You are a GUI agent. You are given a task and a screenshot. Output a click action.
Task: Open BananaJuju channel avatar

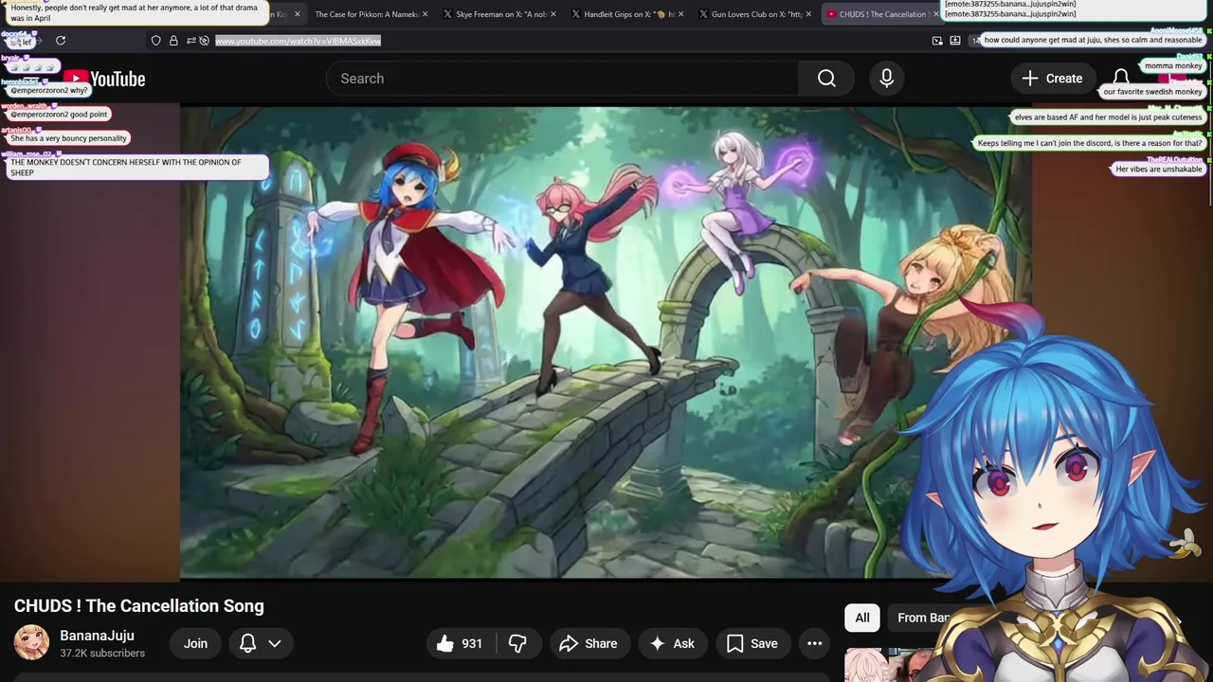(x=31, y=642)
